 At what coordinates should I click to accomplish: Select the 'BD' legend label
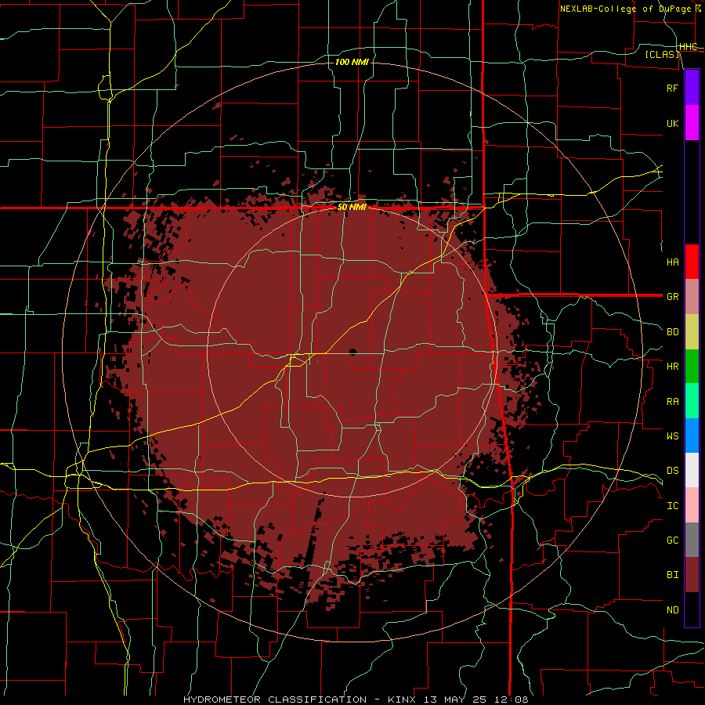tap(672, 332)
